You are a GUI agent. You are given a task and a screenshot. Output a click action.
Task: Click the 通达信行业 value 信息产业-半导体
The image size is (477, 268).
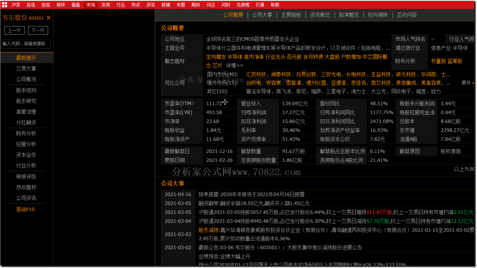449,48
